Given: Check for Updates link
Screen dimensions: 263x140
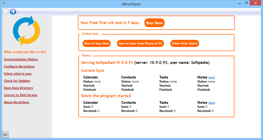Looking at the screenshot, I should [x=17, y=81].
